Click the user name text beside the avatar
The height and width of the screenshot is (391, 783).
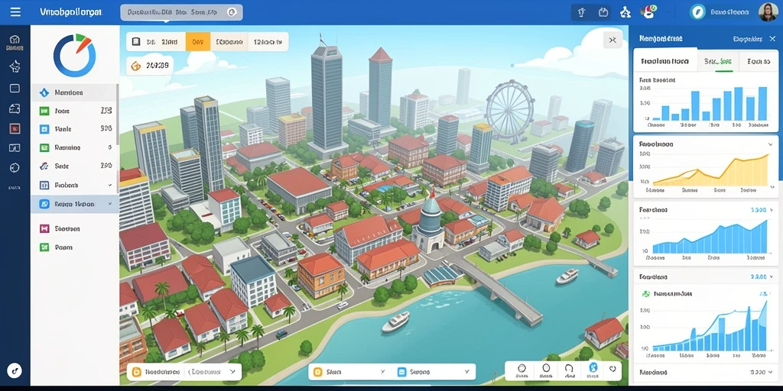729,12
